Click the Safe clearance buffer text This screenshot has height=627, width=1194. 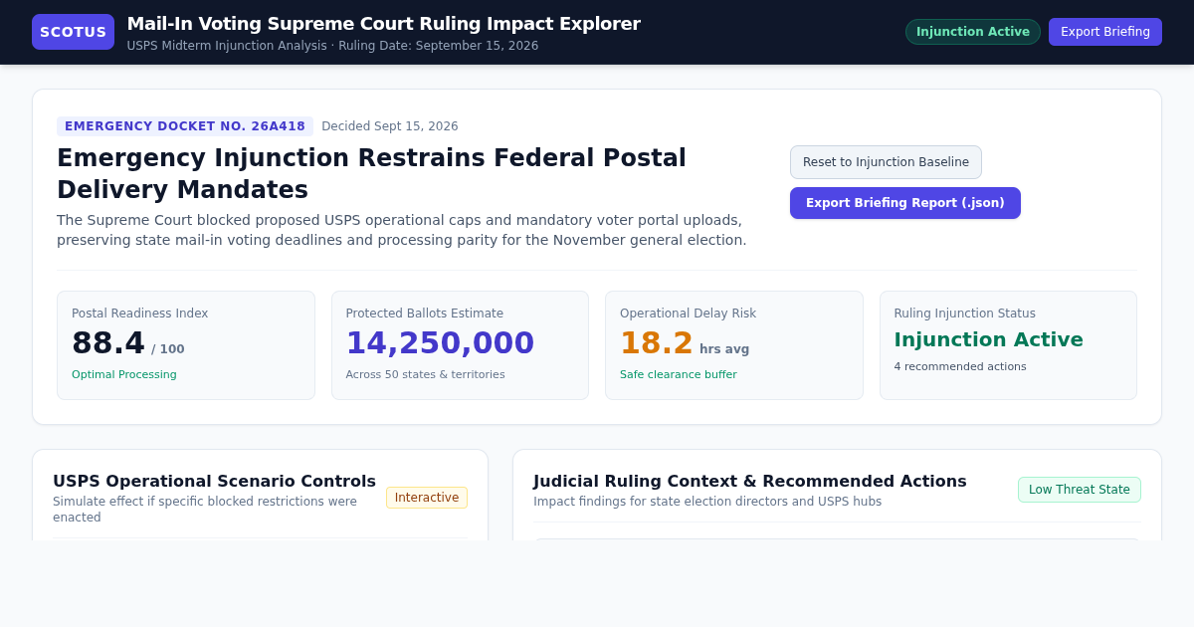(679, 375)
